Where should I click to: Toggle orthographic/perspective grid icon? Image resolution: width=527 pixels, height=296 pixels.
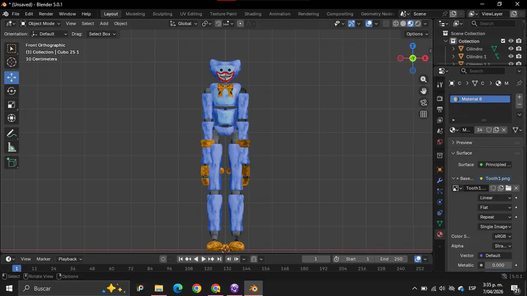pyautogui.click(x=423, y=115)
